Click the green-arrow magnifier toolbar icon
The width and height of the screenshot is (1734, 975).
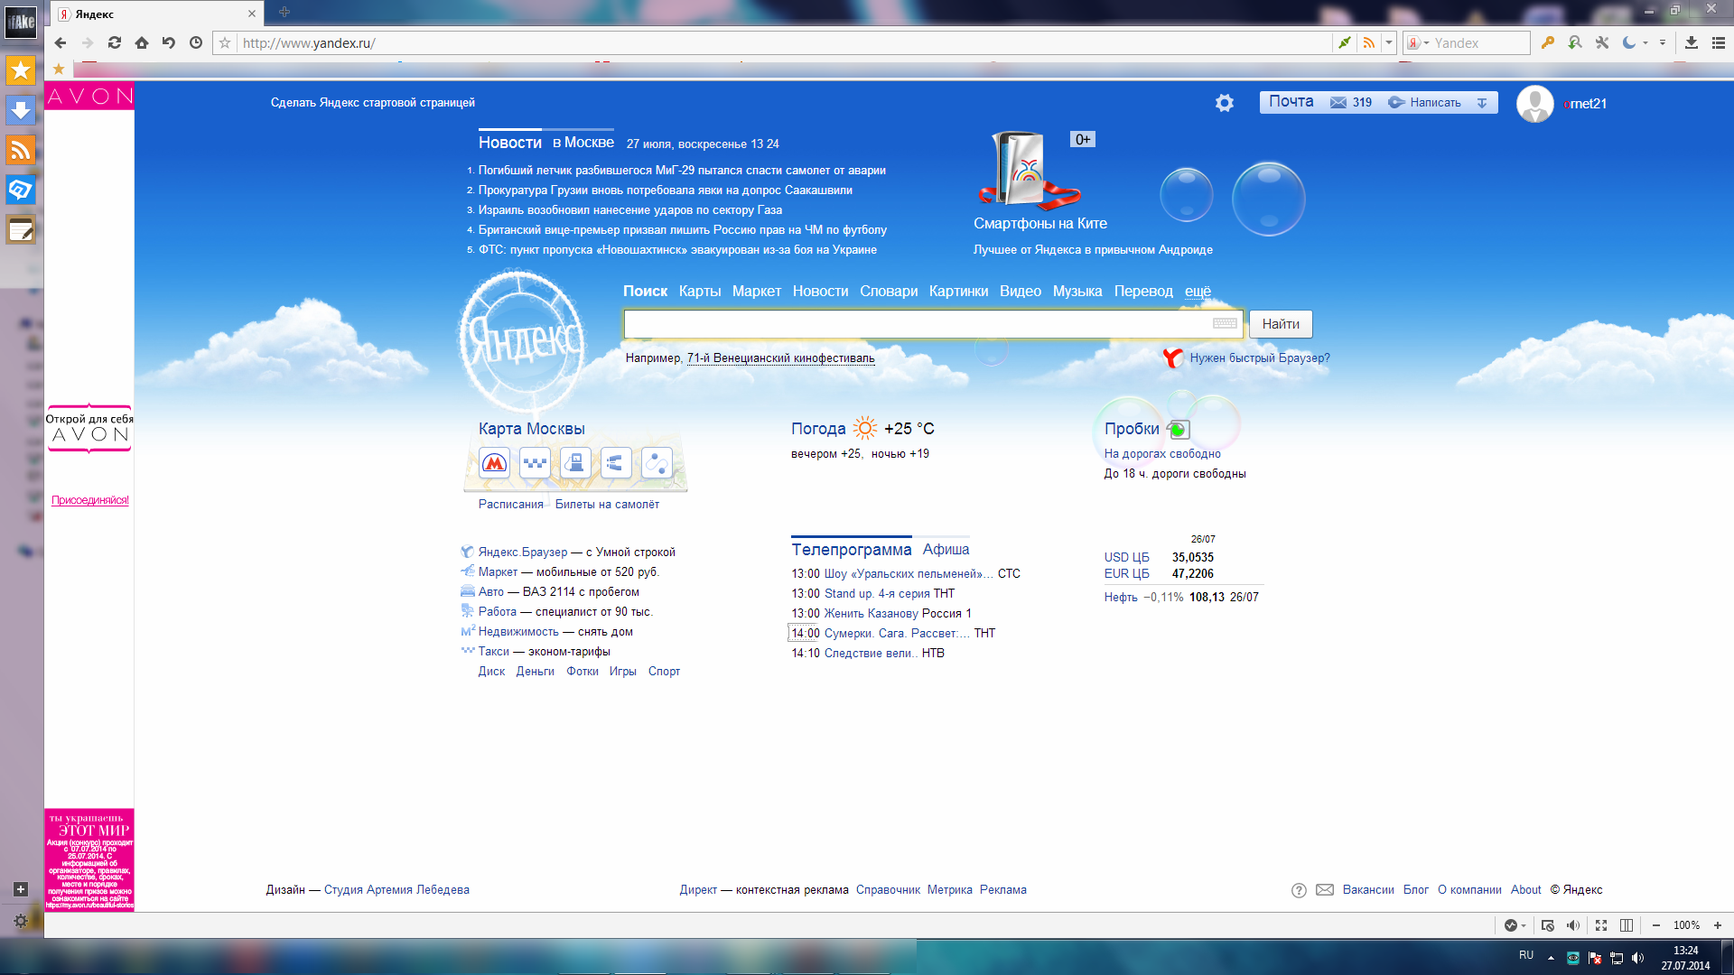coord(1575,42)
